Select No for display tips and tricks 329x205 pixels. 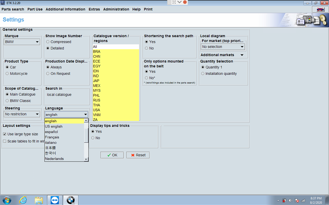click(x=95, y=138)
